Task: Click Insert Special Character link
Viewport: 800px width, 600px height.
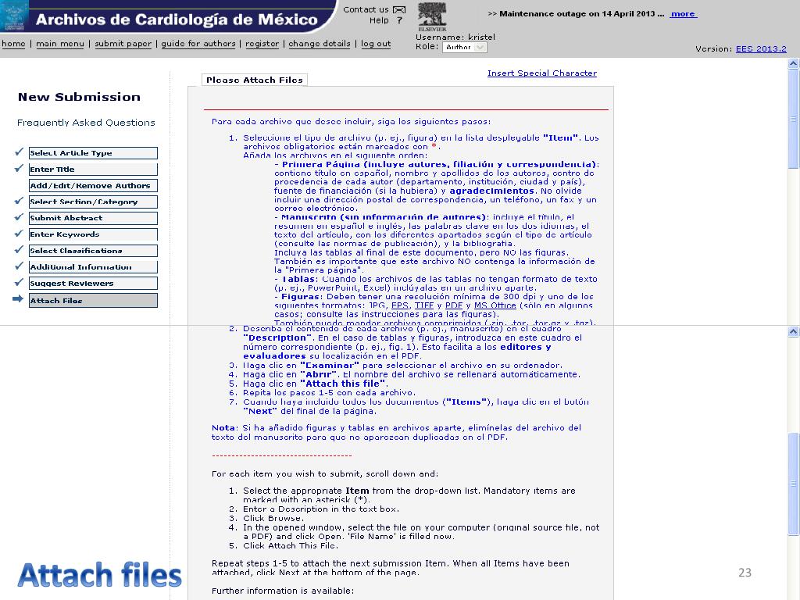Action: tap(542, 73)
